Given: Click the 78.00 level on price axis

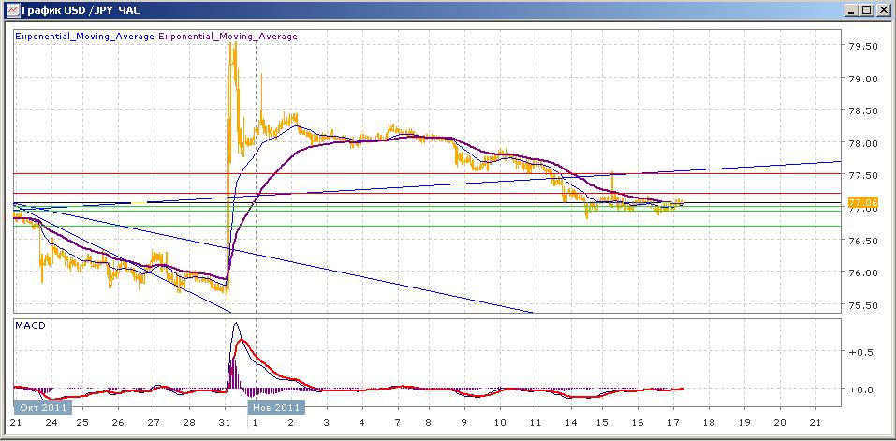Looking at the screenshot, I should pos(861,143).
